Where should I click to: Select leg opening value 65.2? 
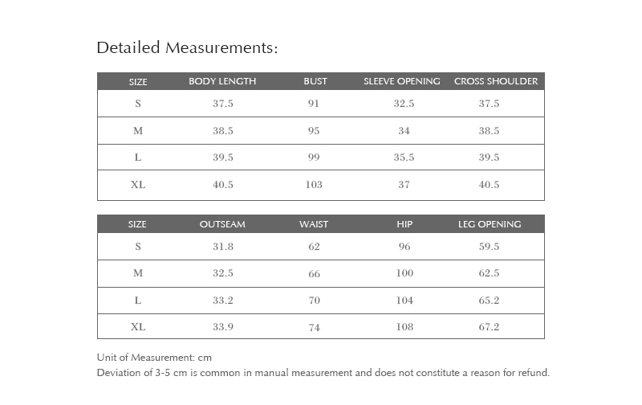coord(490,301)
